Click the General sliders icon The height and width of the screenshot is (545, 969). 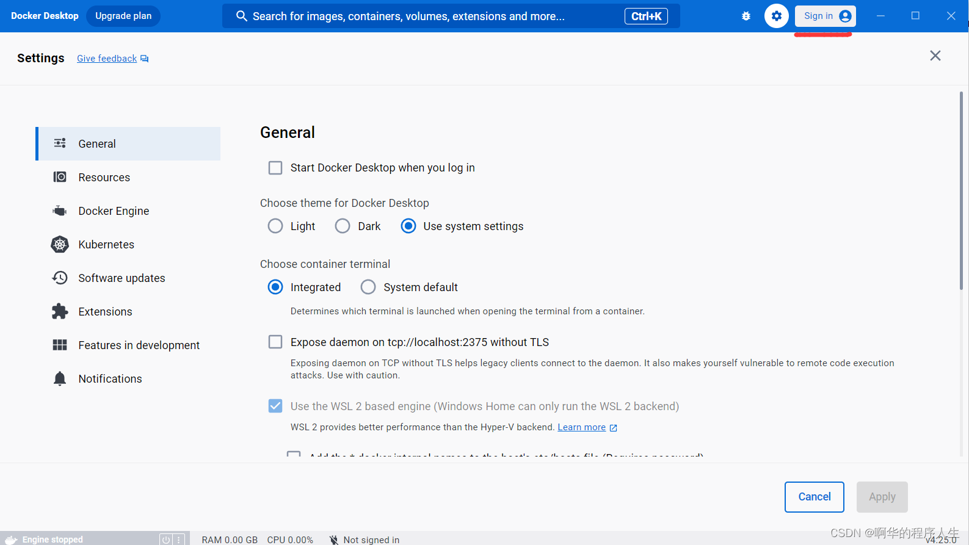(x=60, y=143)
